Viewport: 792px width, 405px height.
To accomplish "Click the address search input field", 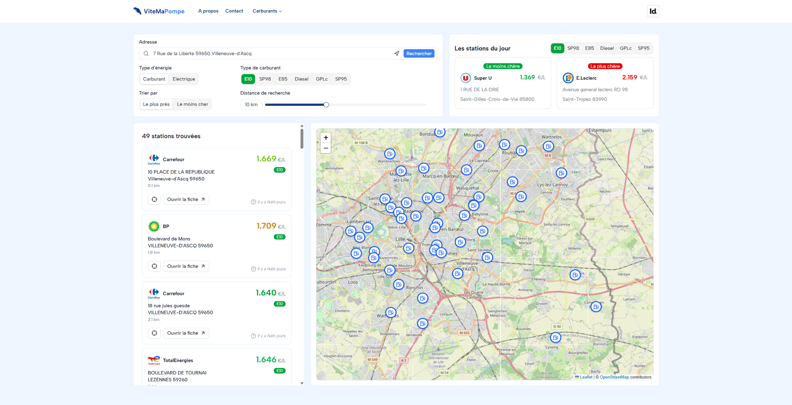I will click(x=271, y=54).
